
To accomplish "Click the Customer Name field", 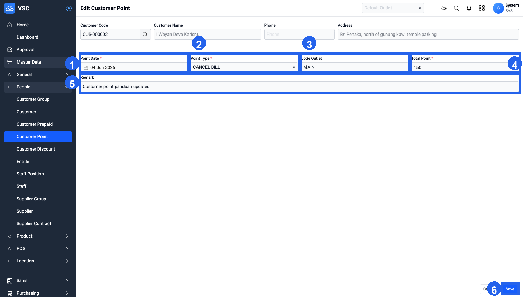I will pyautogui.click(x=208, y=35).
